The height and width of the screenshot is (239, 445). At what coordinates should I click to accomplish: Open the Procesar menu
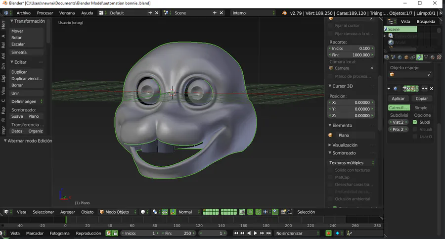coord(45,13)
